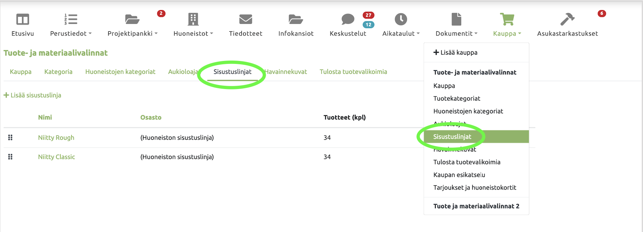Select the Tulosta tuotevalikoimia tab
This screenshot has width=643, height=232.
click(x=353, y=72)
